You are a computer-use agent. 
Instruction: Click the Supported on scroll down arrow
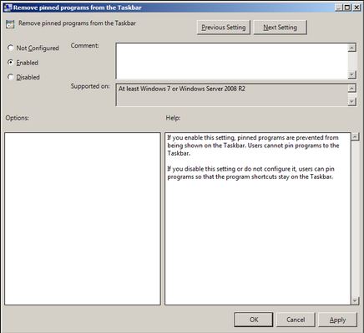point(352,102)
